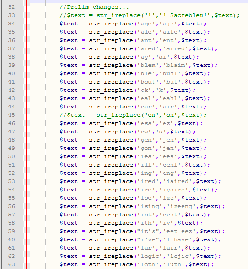Image resolution: width=248 pixels, height=269 pixels.
Task: Click the 'ired','iaired' replacement line
Action: pyautogui.click(x=141, y=181)
